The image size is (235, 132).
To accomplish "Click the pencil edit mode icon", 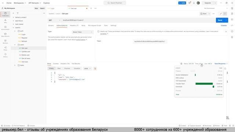I will coord(221,14).
